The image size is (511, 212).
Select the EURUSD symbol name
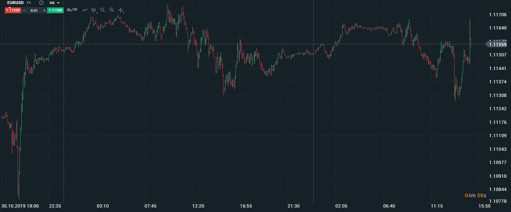click(x=15, y=3)
